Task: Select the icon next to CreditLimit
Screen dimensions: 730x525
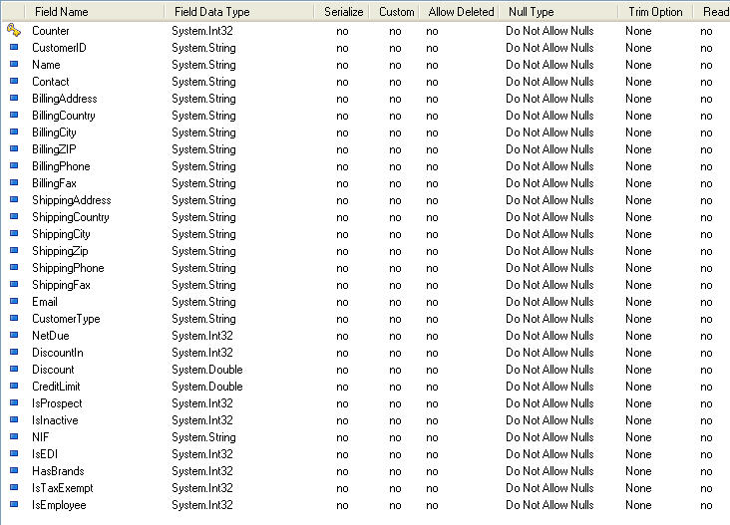Action: pos(14,387)
